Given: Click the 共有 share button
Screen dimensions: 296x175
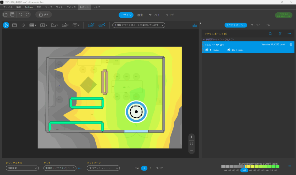Looking at the screenshot, I should point(44,14).
